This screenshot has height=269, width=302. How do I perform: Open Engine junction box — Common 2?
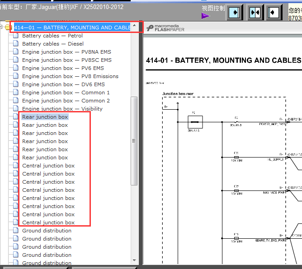(66, 101)
